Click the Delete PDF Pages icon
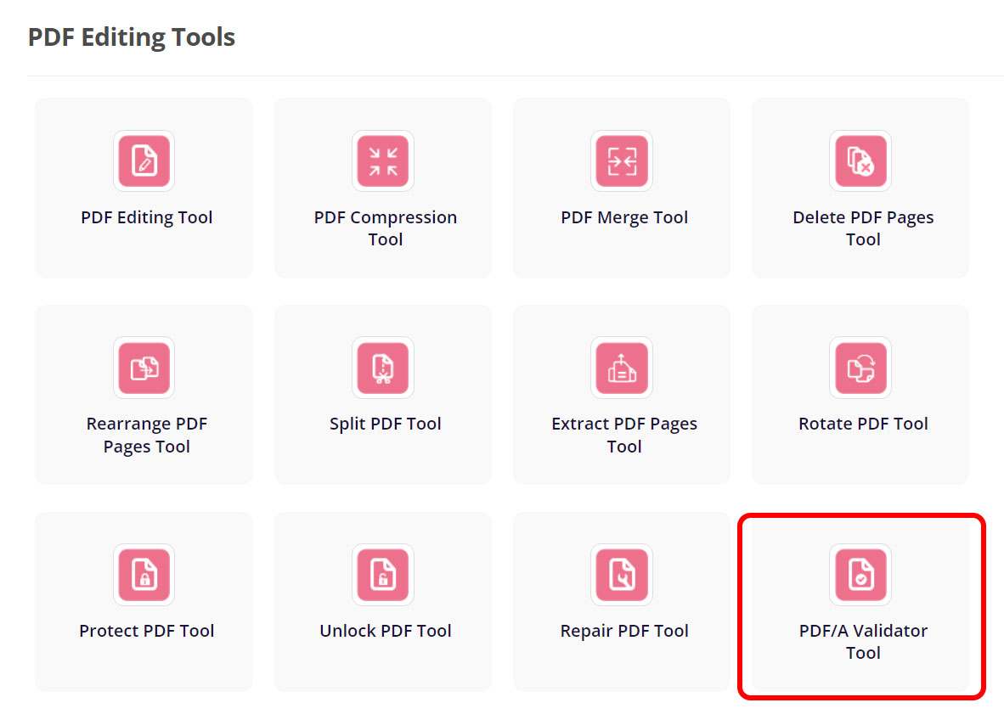The width and height of the screenshot is (1004, 714). pos(860,160)
